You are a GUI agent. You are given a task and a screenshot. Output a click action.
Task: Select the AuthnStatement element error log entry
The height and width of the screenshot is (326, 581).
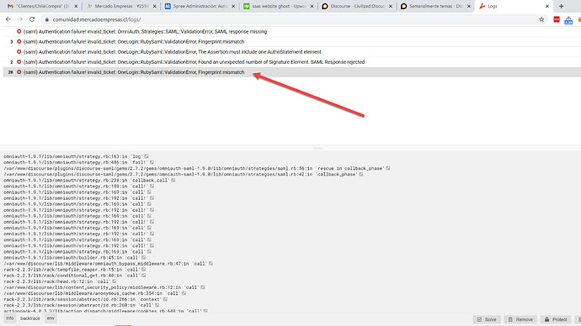pos(292,52)
